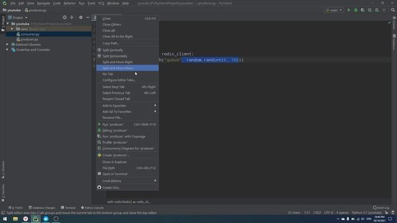Choose Select Previous Tab

[127, 93]
